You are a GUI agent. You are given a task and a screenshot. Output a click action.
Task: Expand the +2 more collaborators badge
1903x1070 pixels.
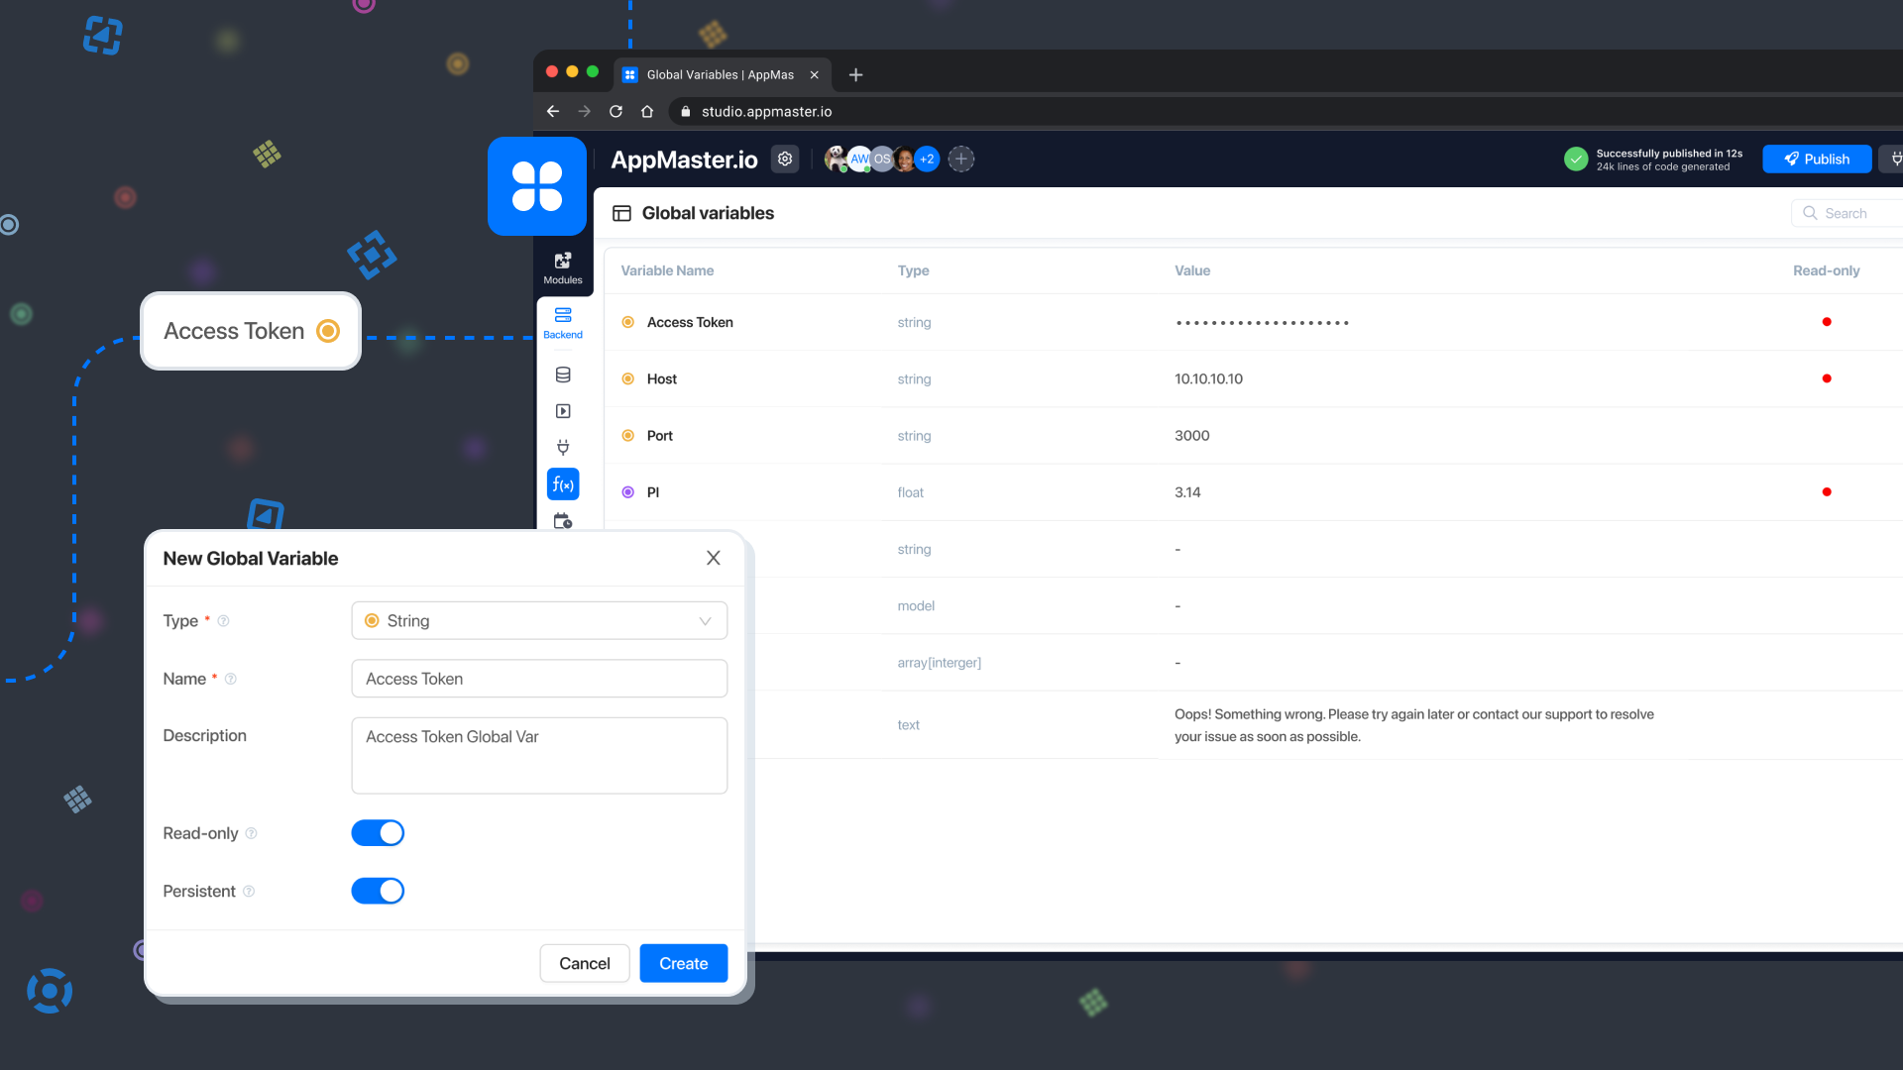(x=927, y=159)
